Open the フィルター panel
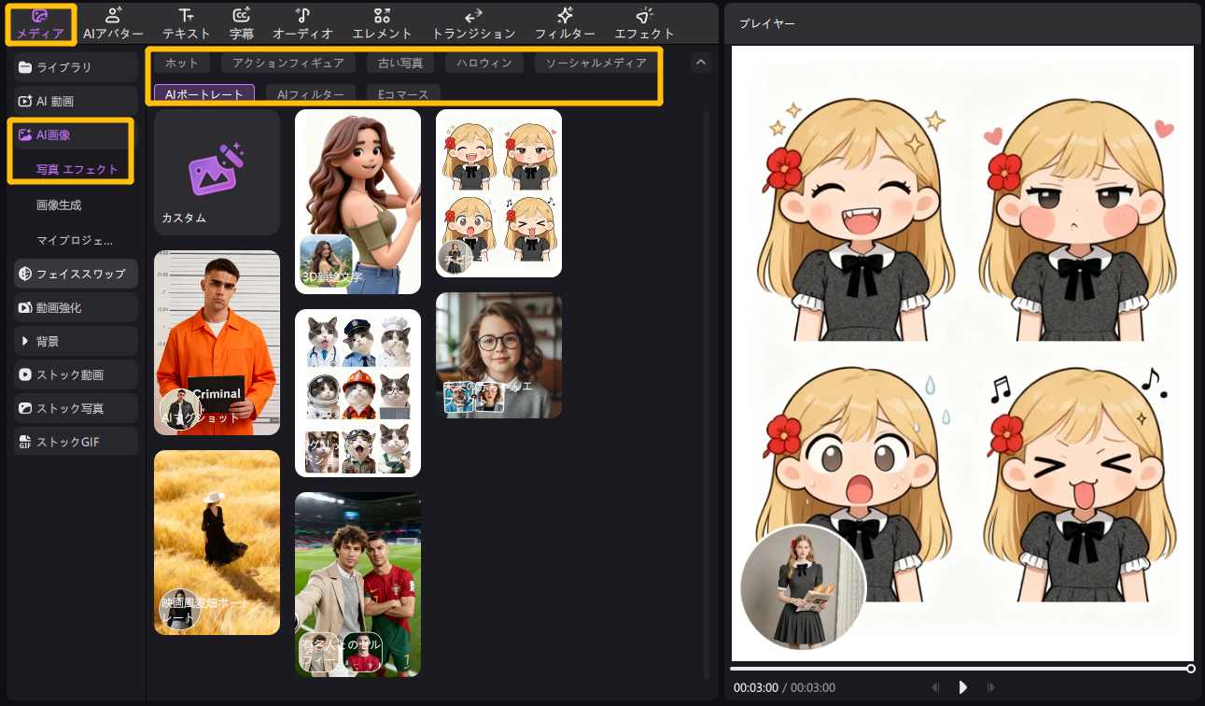Screen dimensions: 1205x706 click(x=565, y=23)
